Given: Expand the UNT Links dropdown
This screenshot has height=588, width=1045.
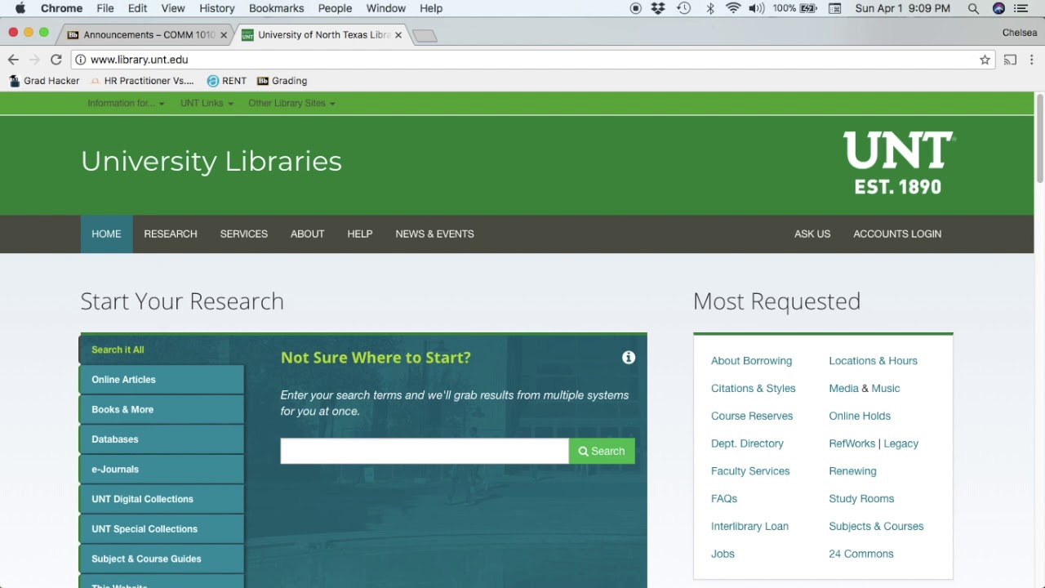Looking at the screenshot, I should pos(207,104).
